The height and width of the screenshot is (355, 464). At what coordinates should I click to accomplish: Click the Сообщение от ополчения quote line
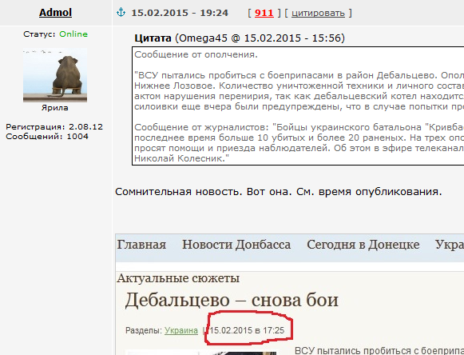[196, 54]
